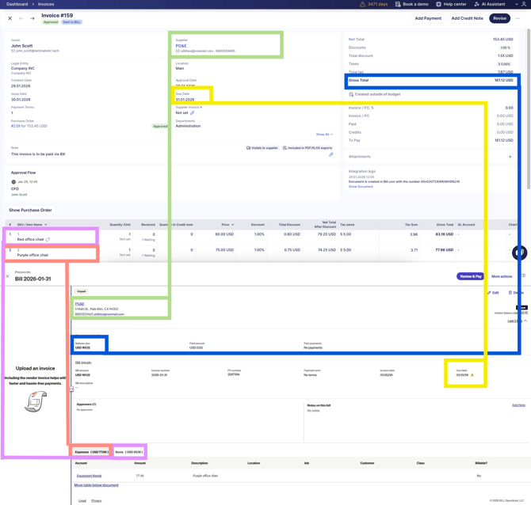Launch the AI Assistant

coord(490,4)
